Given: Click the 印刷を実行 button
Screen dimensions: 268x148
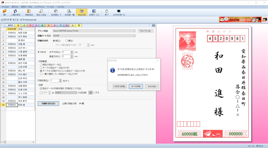Looking at the screenshot, I should pyautogui.click(x=48, y=104).
